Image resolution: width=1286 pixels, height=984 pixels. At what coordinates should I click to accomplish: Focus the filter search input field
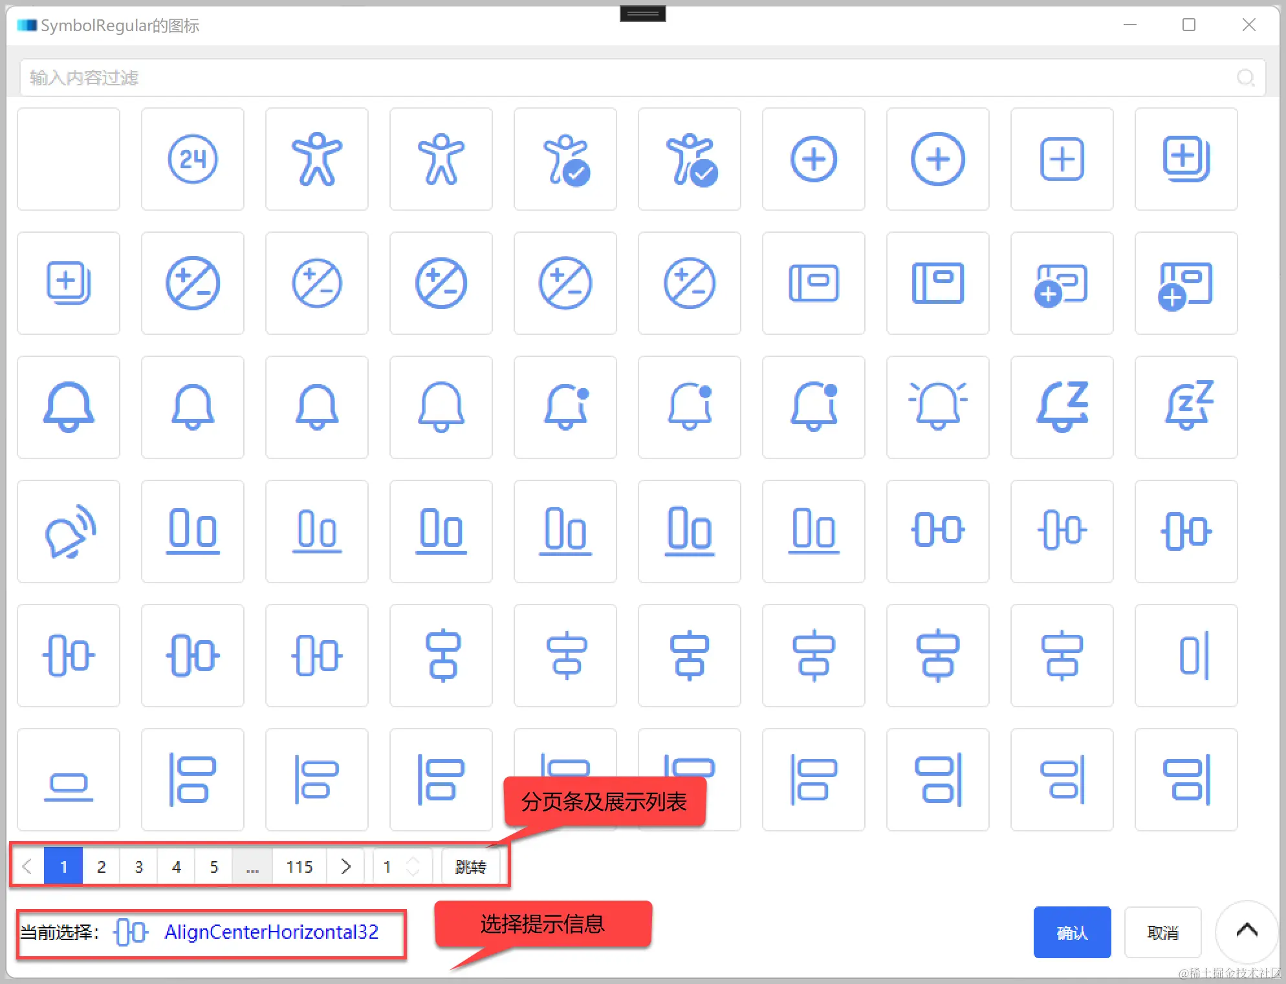coord(627,78)
